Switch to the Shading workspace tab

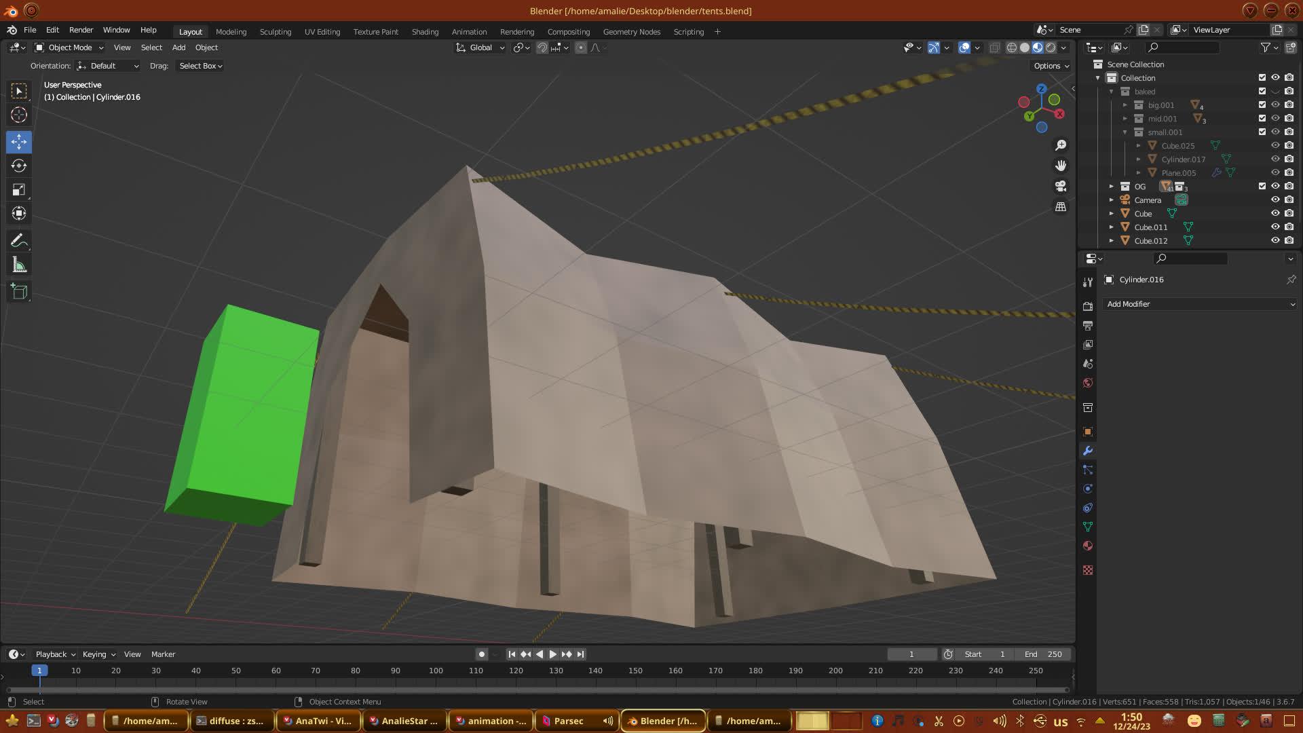(x=425, y=32)
